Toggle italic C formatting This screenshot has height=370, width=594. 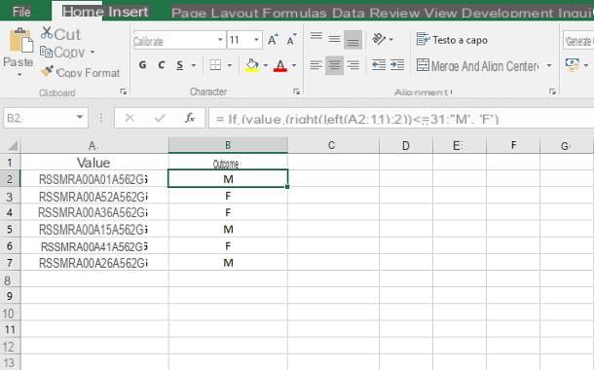click(162, 65)
